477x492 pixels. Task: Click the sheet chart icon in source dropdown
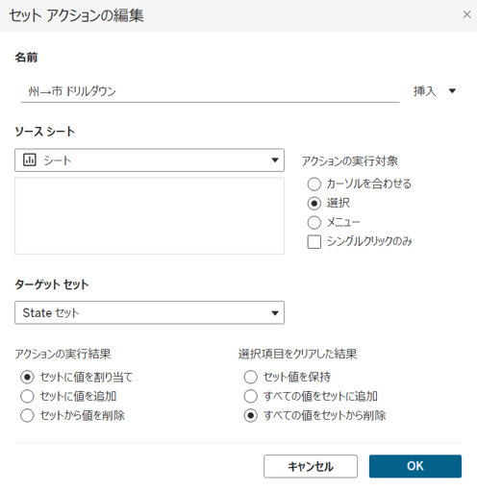pyautogui.click(x=30, y=160)
